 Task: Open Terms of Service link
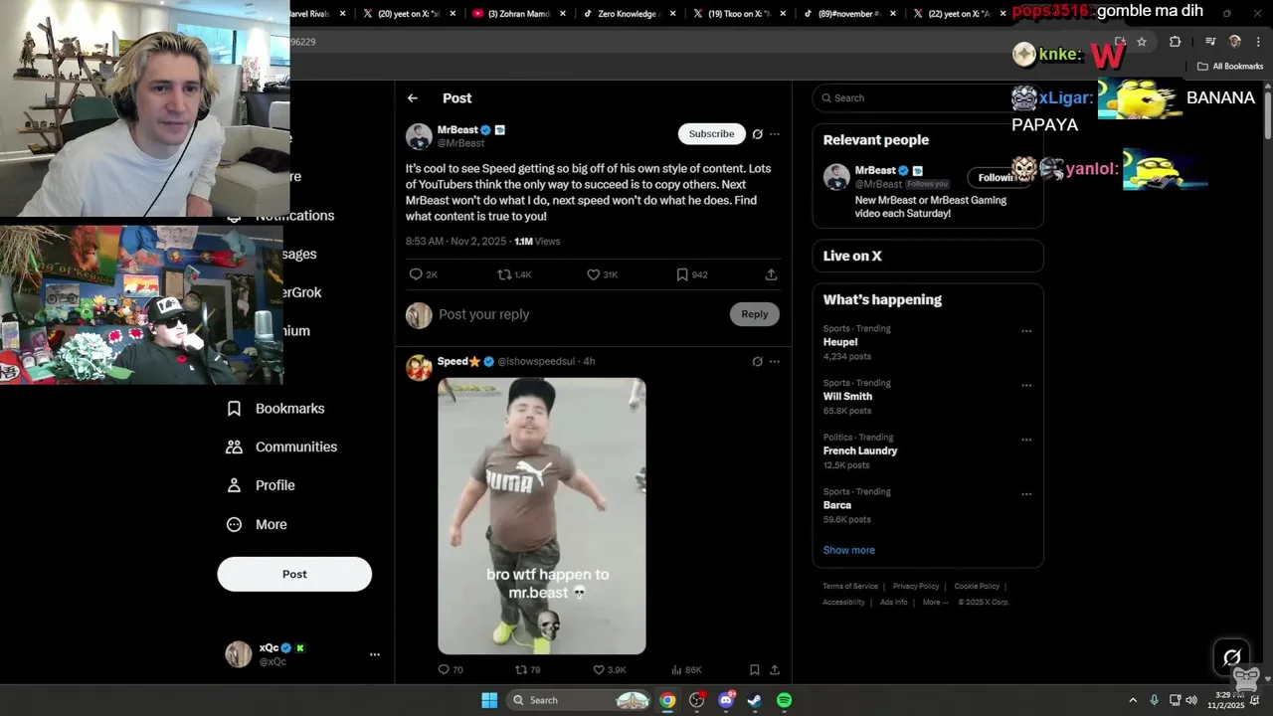[x=850, y=587]
